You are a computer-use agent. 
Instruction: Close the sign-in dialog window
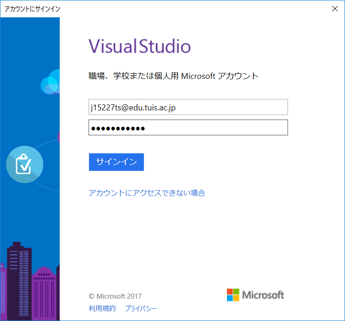coord(335,9)
